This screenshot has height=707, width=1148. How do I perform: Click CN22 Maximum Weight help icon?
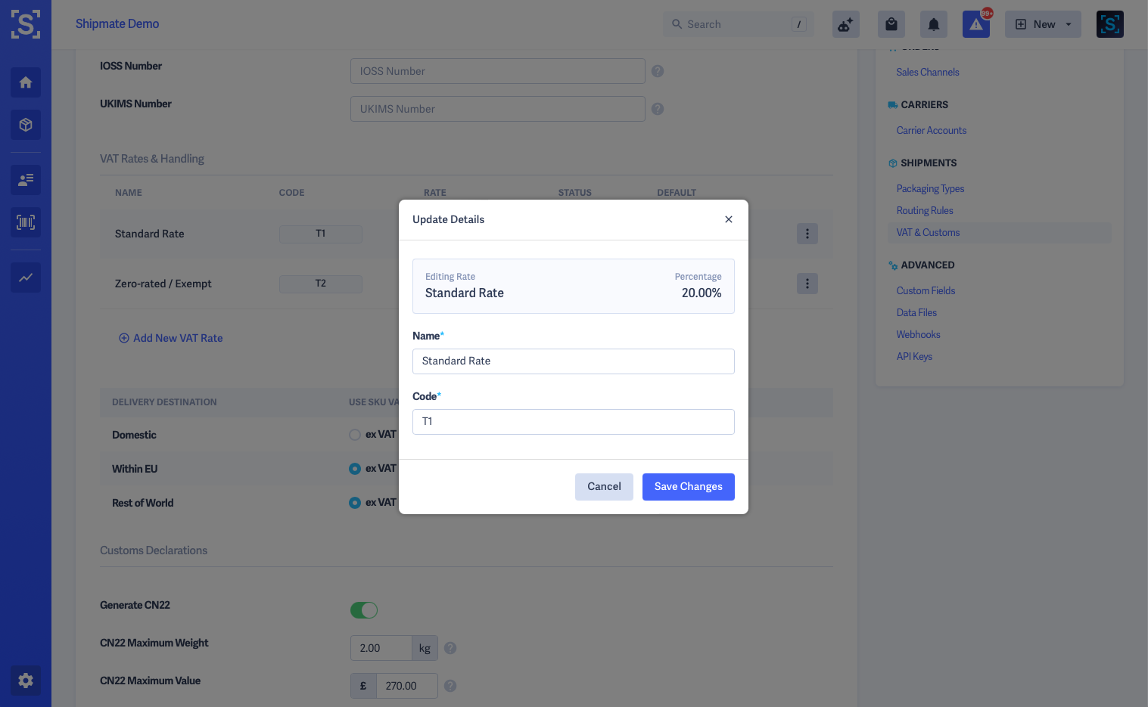[x=450, y=648]
